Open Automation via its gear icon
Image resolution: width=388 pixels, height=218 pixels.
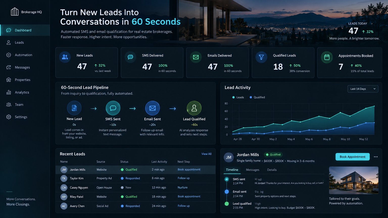click(9, 55)
